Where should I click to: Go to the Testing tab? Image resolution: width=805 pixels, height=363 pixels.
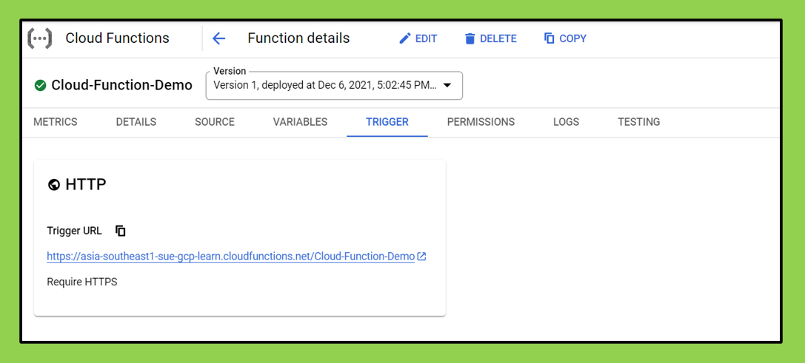tap(638, 122)
